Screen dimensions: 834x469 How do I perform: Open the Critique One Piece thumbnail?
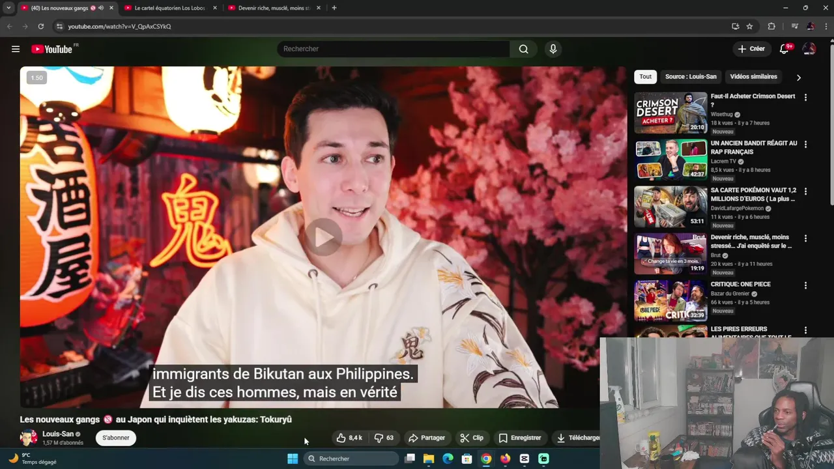[670, 300]
